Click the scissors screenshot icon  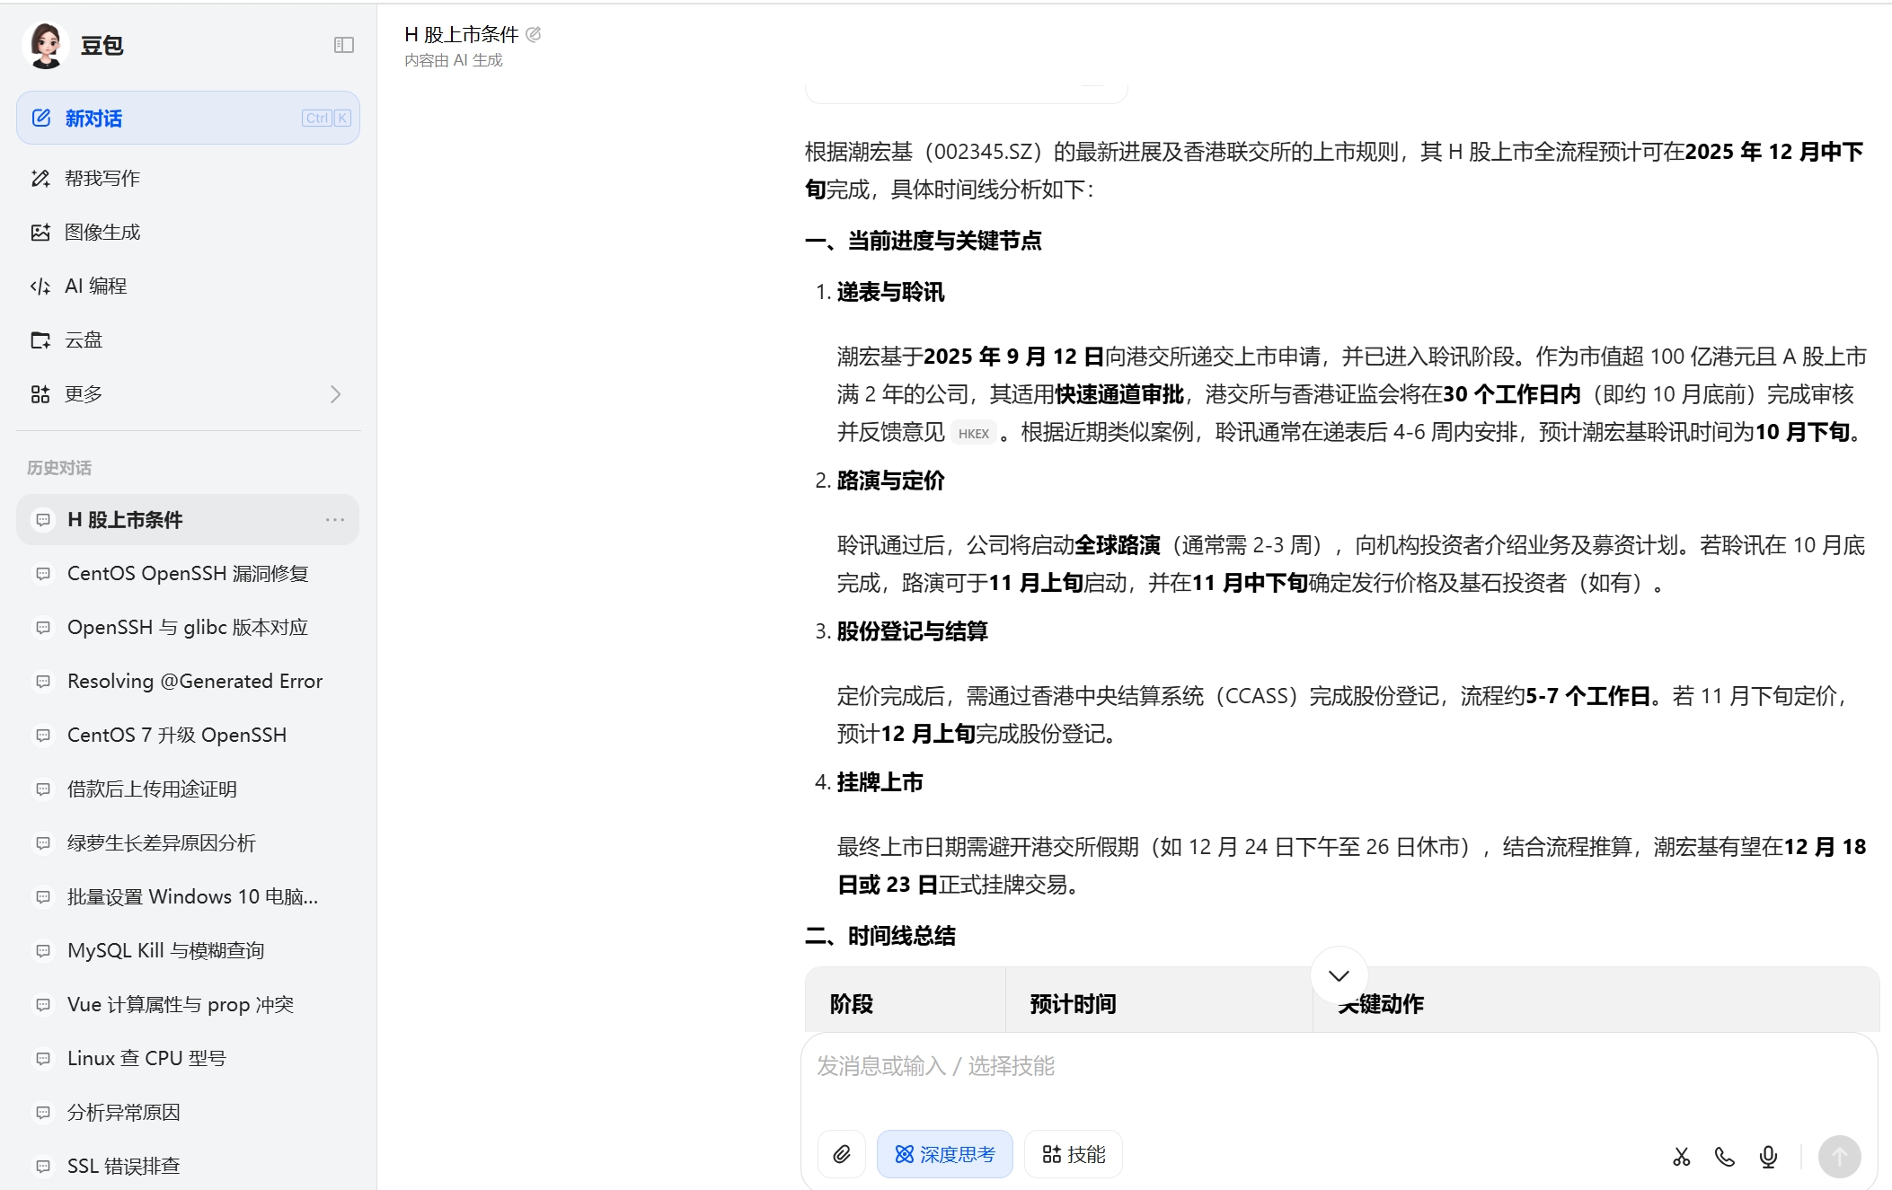click(x=1682, y=1156)
